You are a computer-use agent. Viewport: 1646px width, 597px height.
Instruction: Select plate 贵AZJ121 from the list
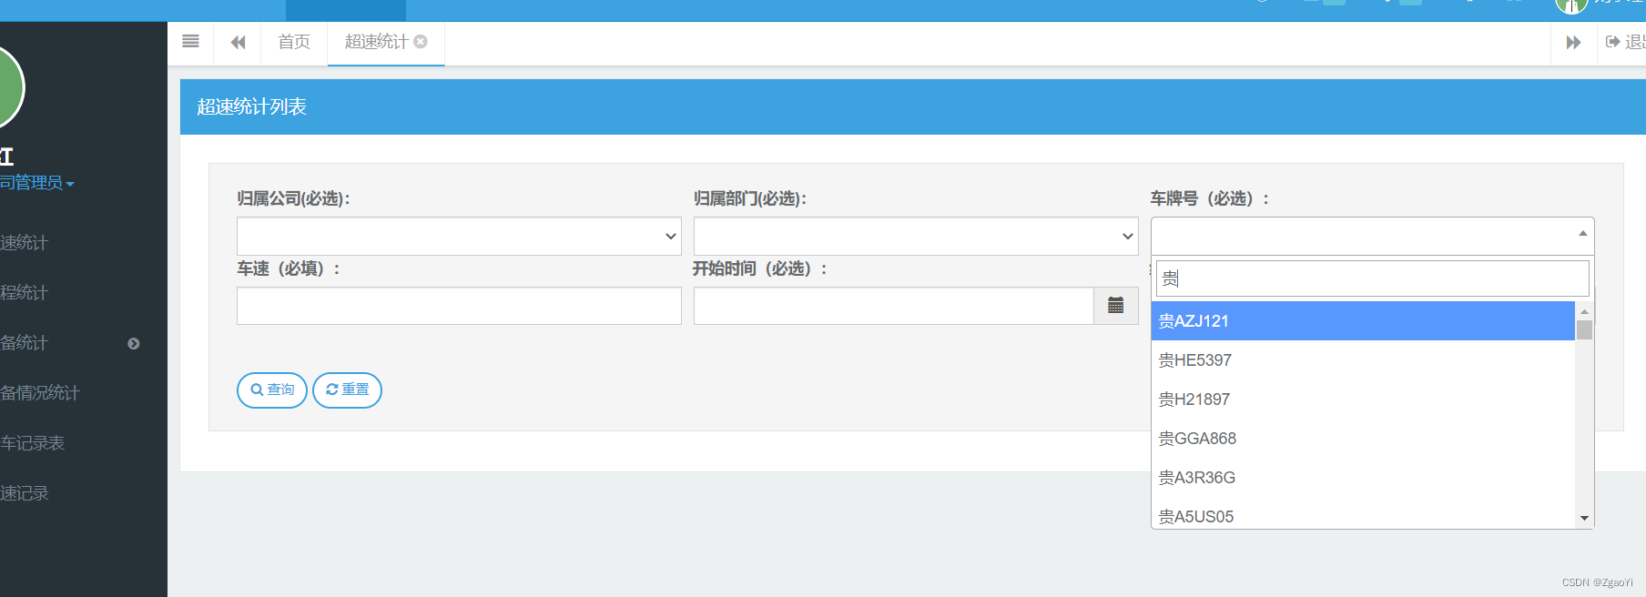[x=1363, y=321]
